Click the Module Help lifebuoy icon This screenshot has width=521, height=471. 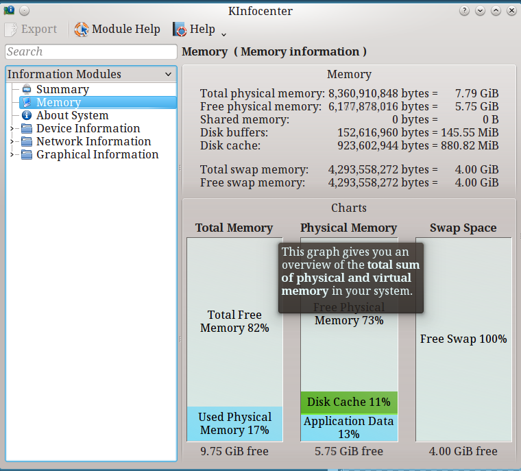pyautogui.click(x=82, y=29)
